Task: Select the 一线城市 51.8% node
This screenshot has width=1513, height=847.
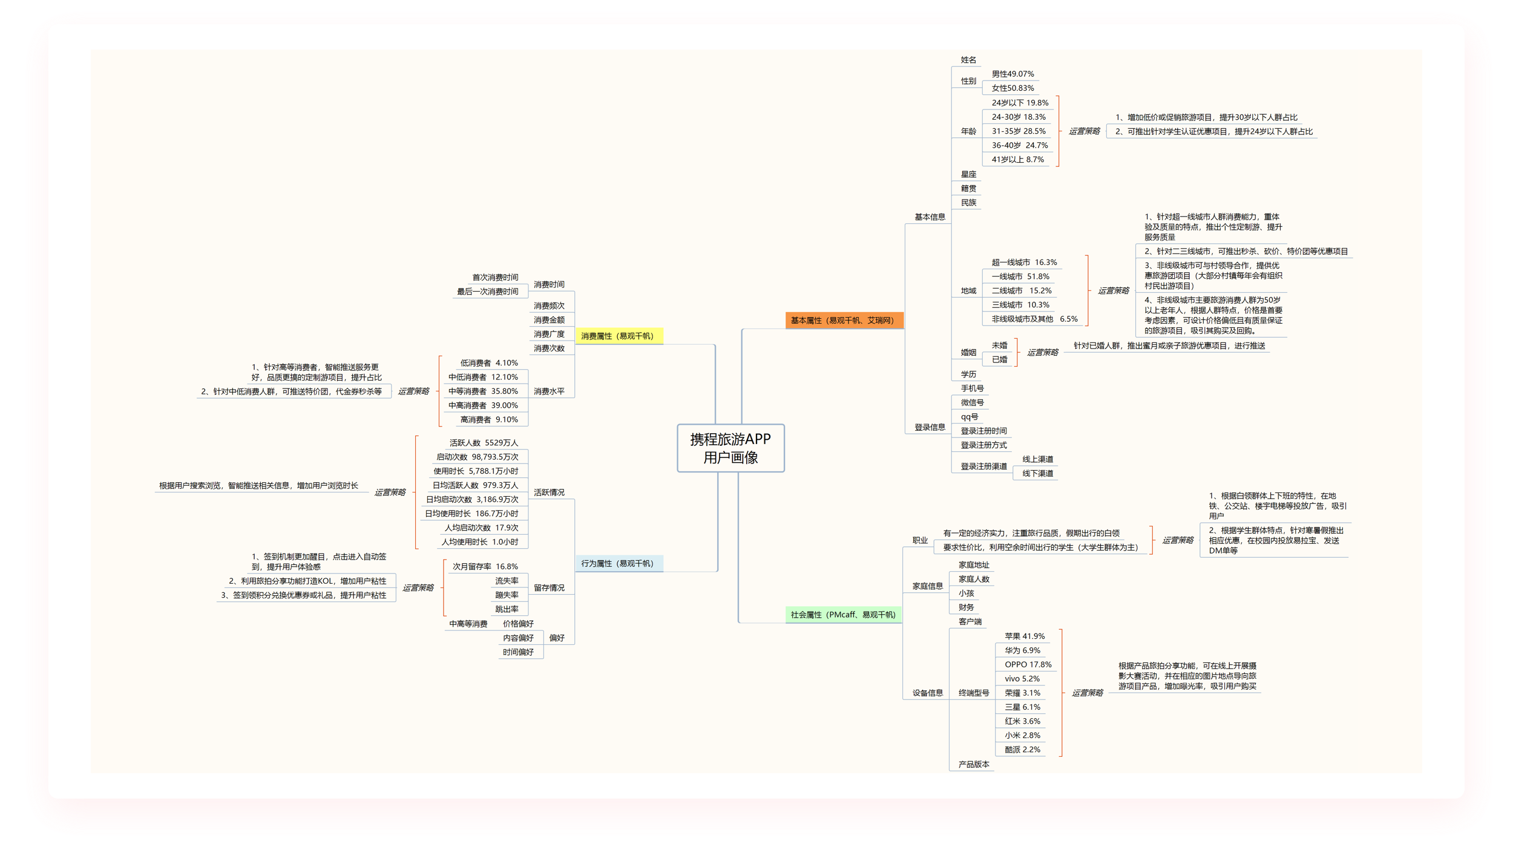Action: tap(1020, 276)
